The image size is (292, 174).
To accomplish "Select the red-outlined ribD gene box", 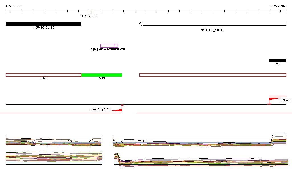I will (x=43, y=75).
